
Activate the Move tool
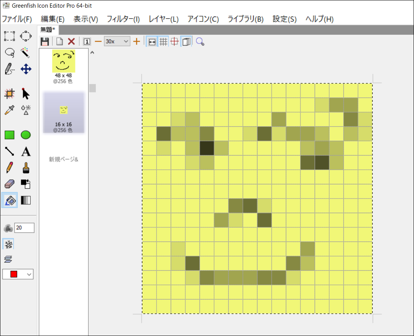pyautogui.click(x=26, y=70)
